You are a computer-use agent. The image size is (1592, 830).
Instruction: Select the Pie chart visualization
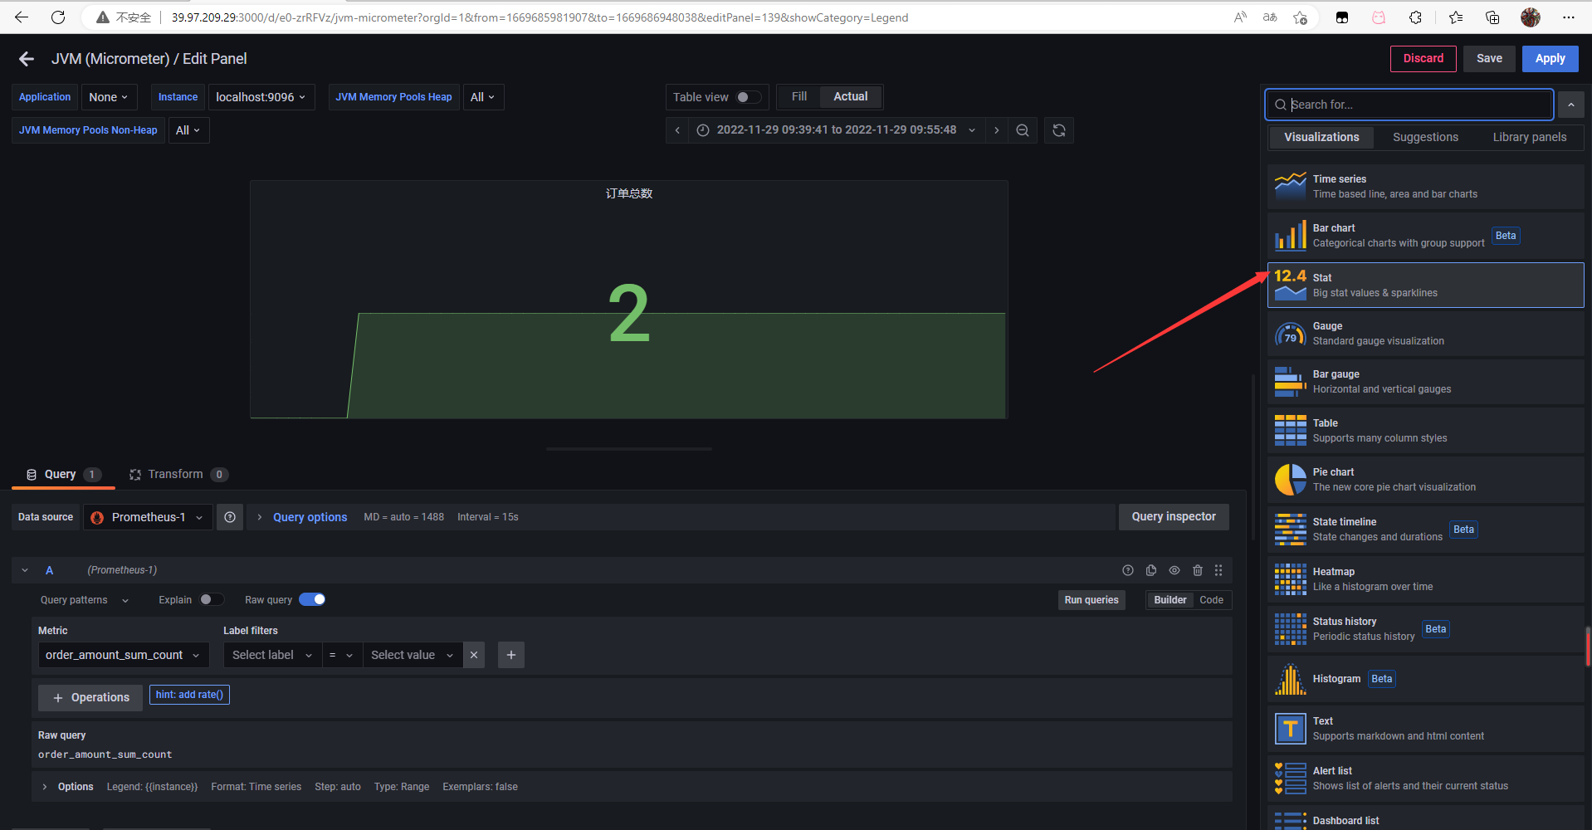click(1425, 480)
